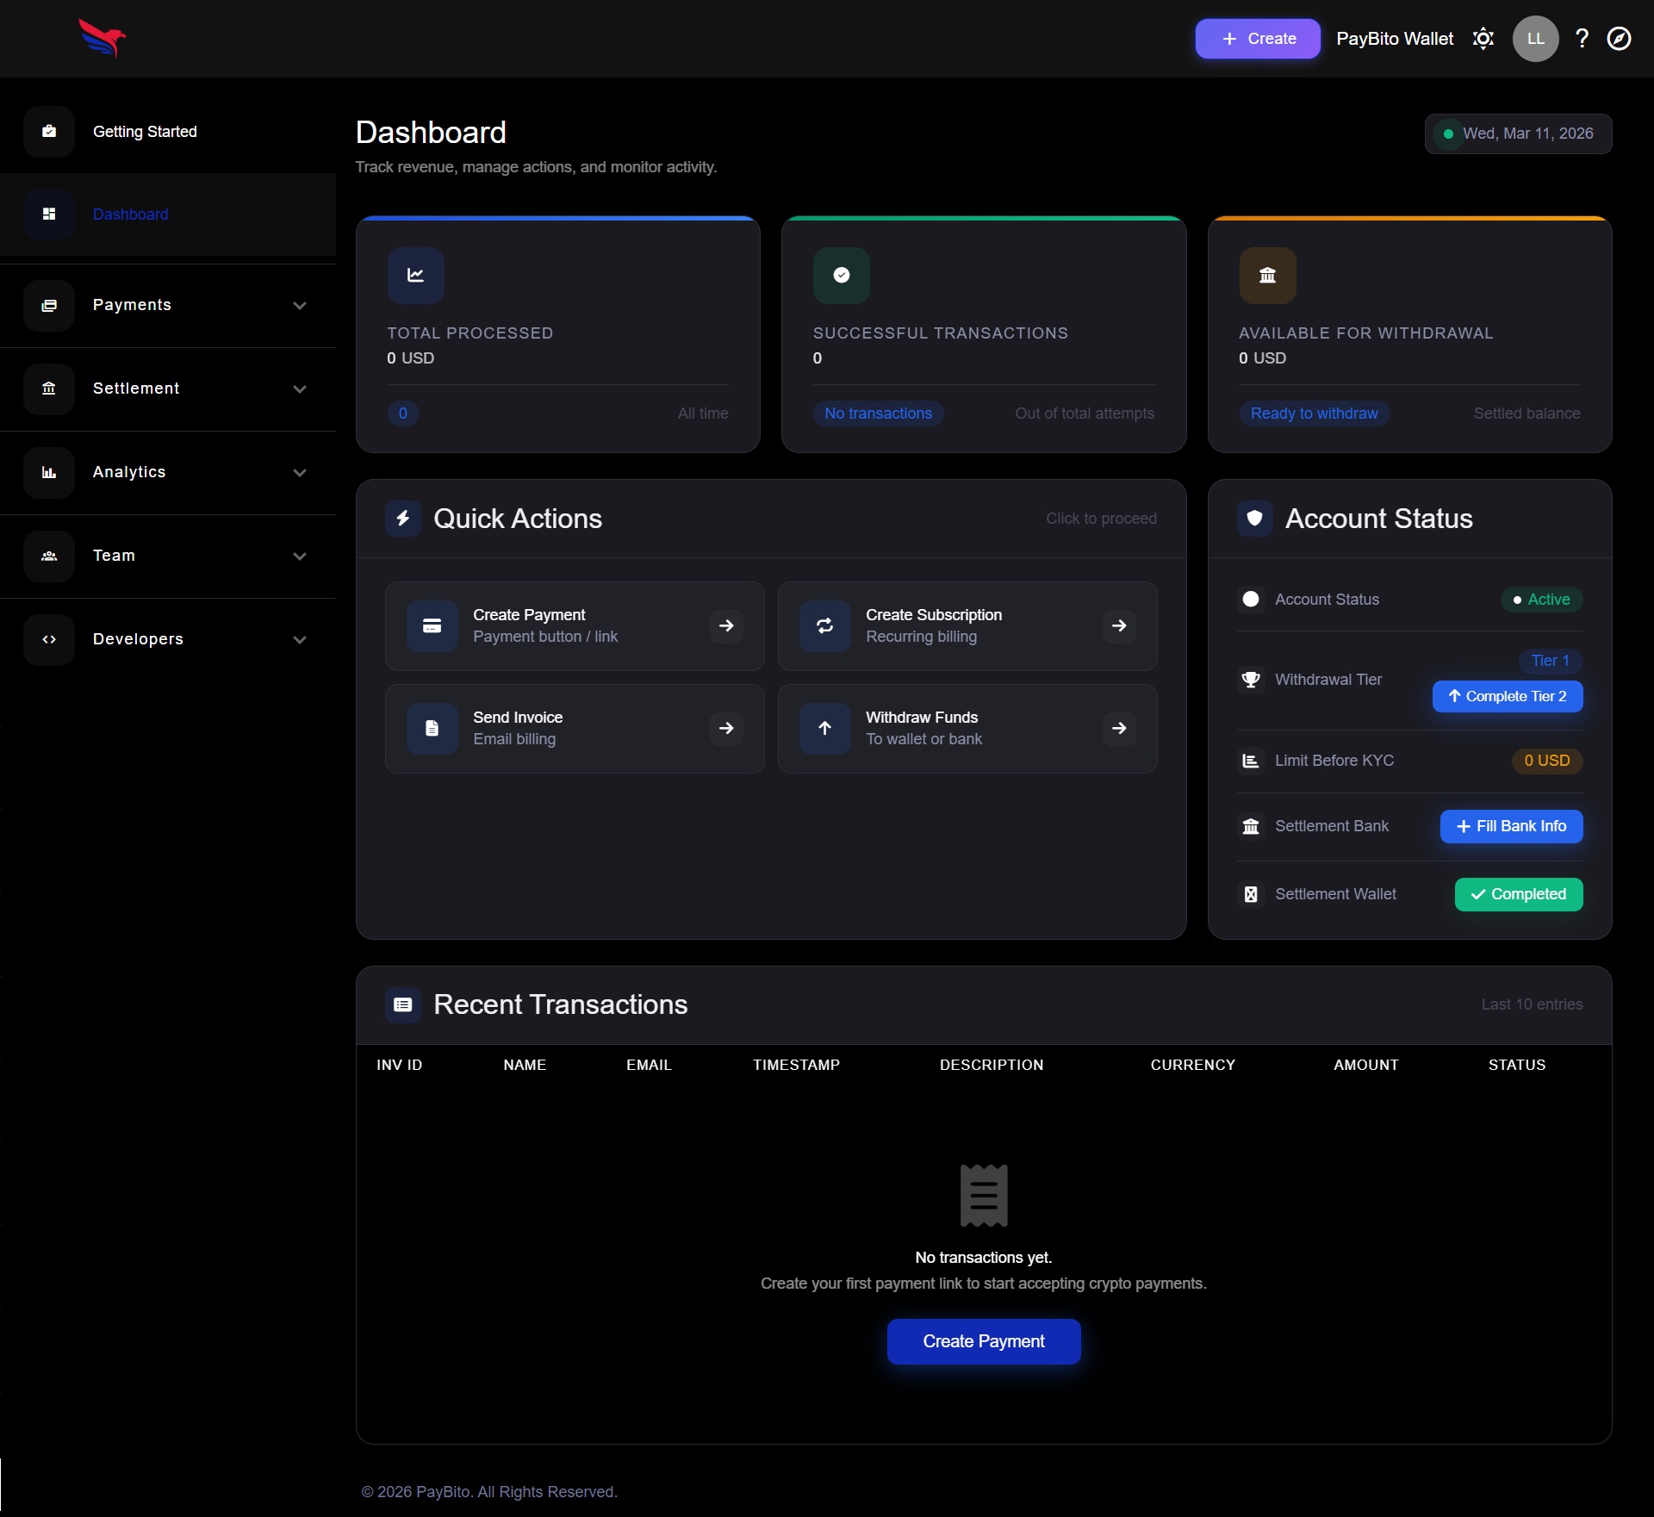
Task: Click the AMOUNT column header
Action: point(1366,1066)
